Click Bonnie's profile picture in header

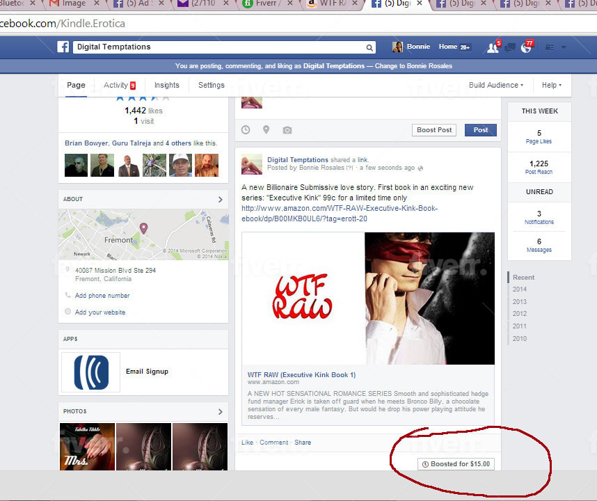[x=397, y=47]
